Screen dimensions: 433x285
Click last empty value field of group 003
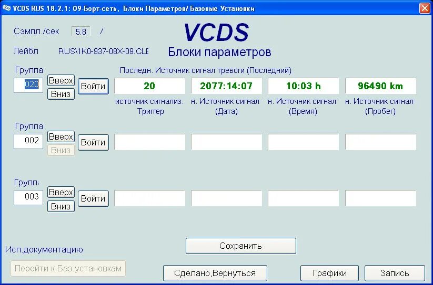point(380,198)
